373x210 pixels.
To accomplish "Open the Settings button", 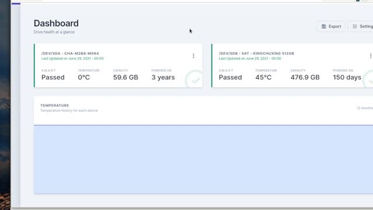I will pos(361,26).
